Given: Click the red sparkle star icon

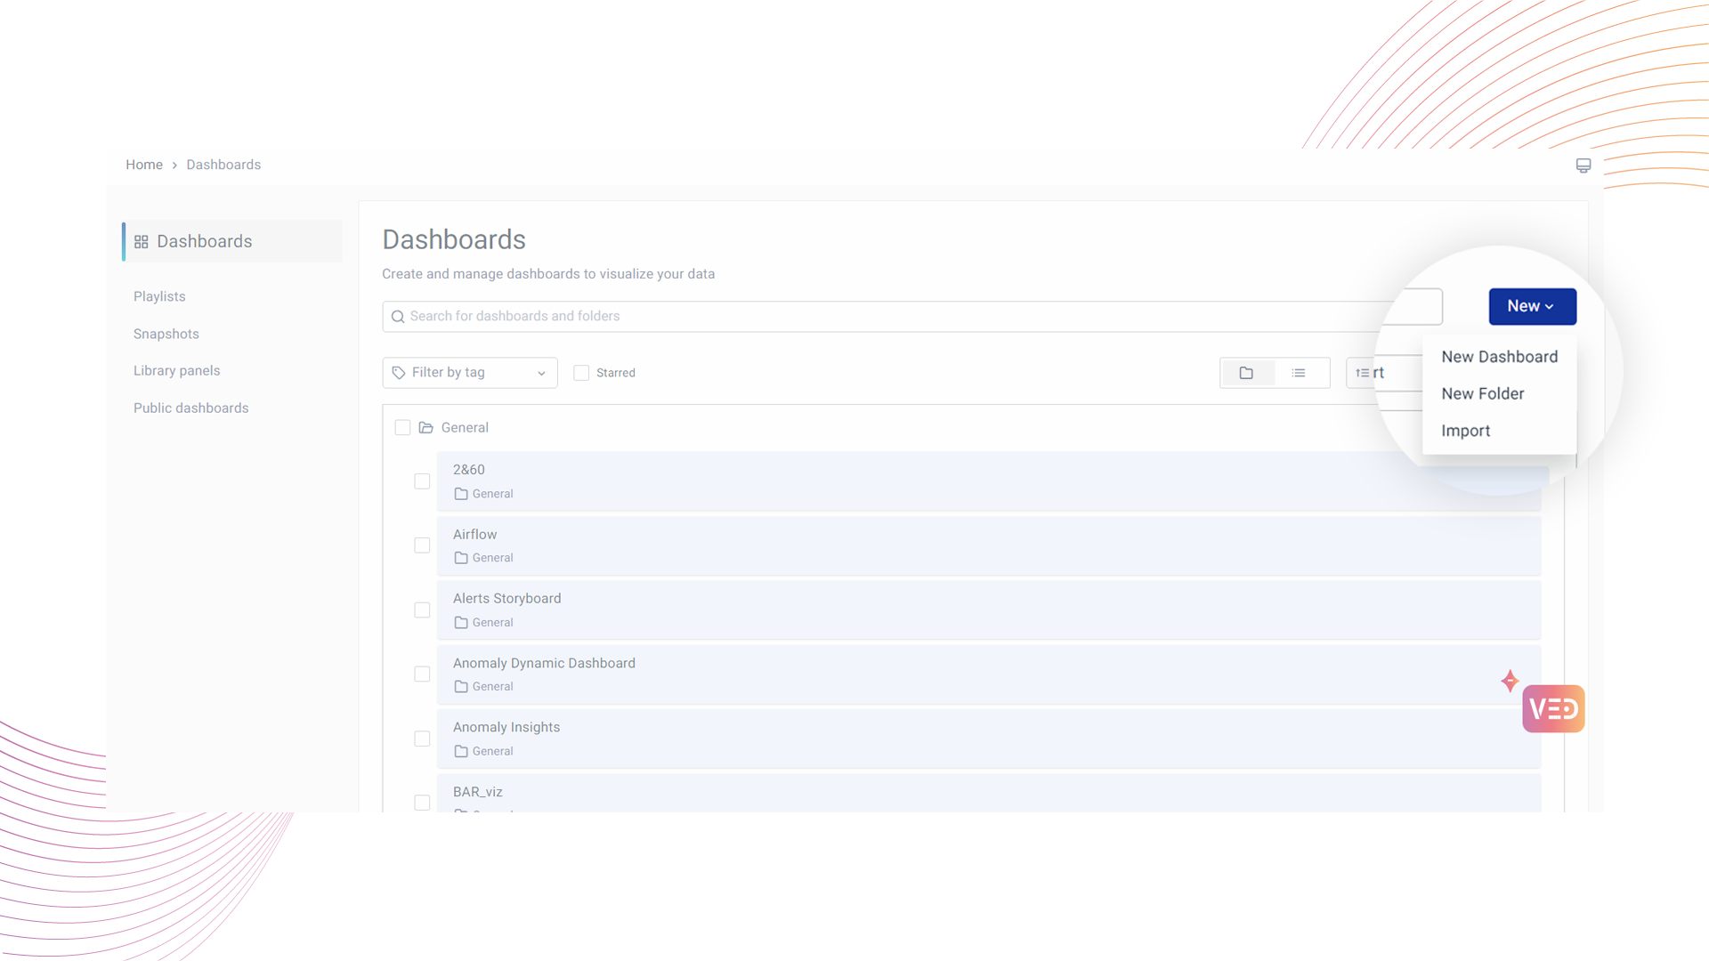Looking at the screenshot, I should pos(1510,681).
